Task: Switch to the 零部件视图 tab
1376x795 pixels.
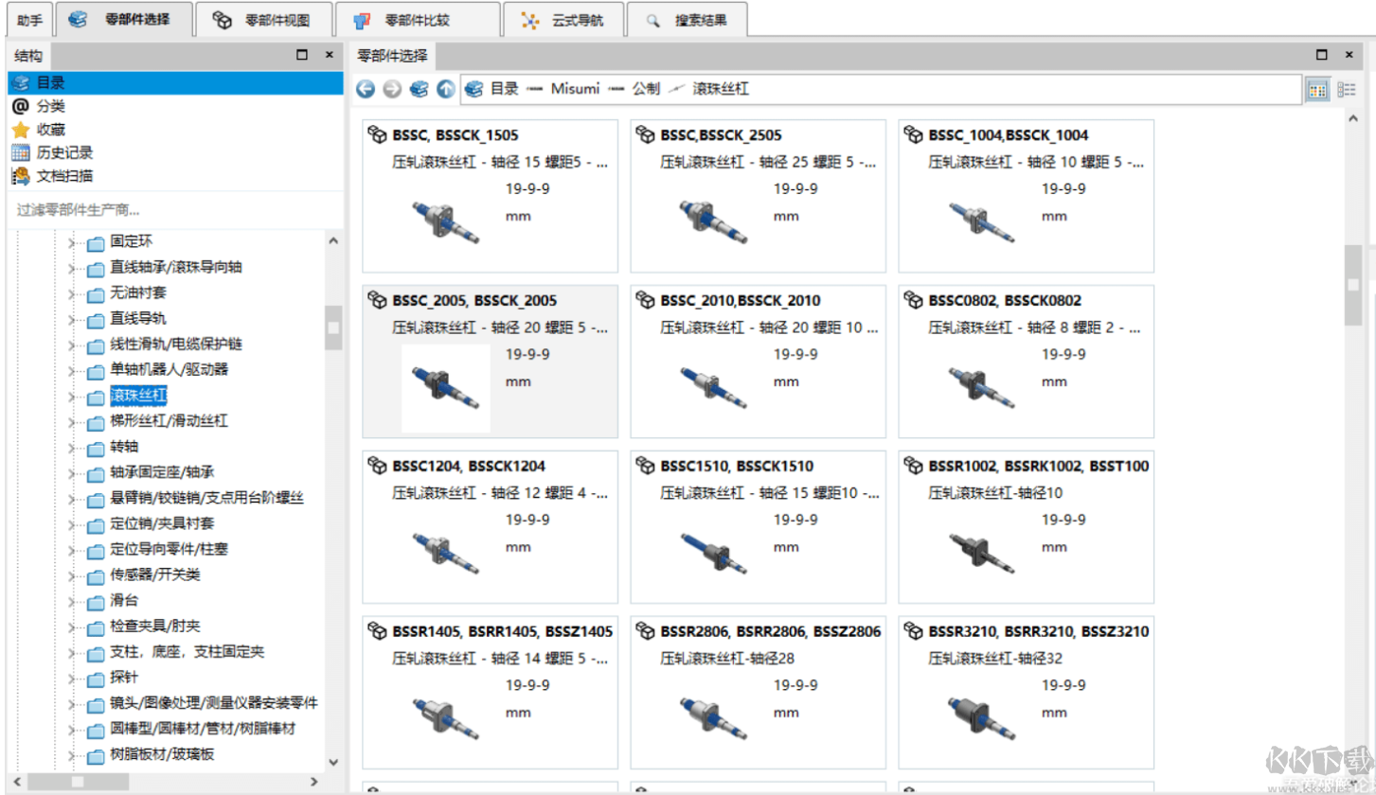Action: pos(266,20)
